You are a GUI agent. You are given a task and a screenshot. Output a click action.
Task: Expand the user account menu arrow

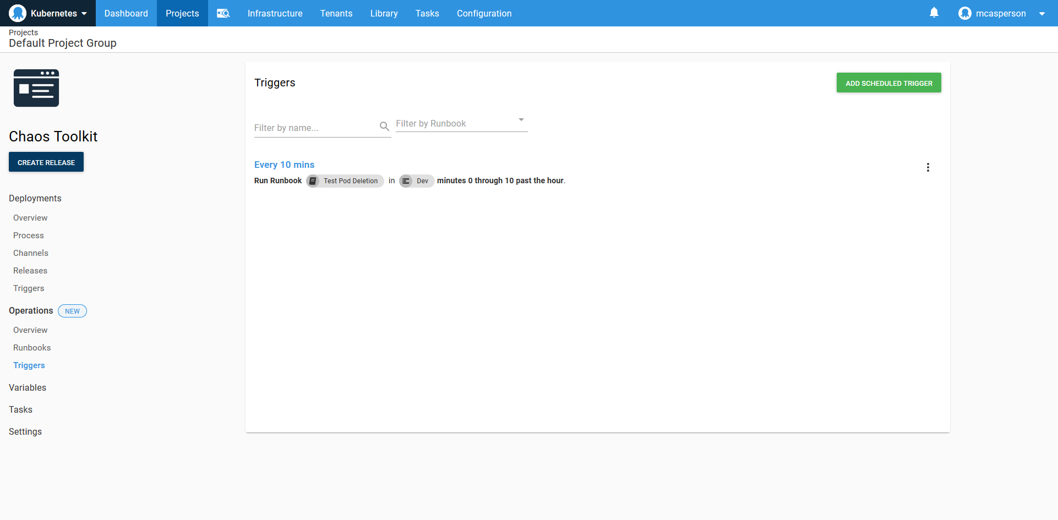[1041, 14]
